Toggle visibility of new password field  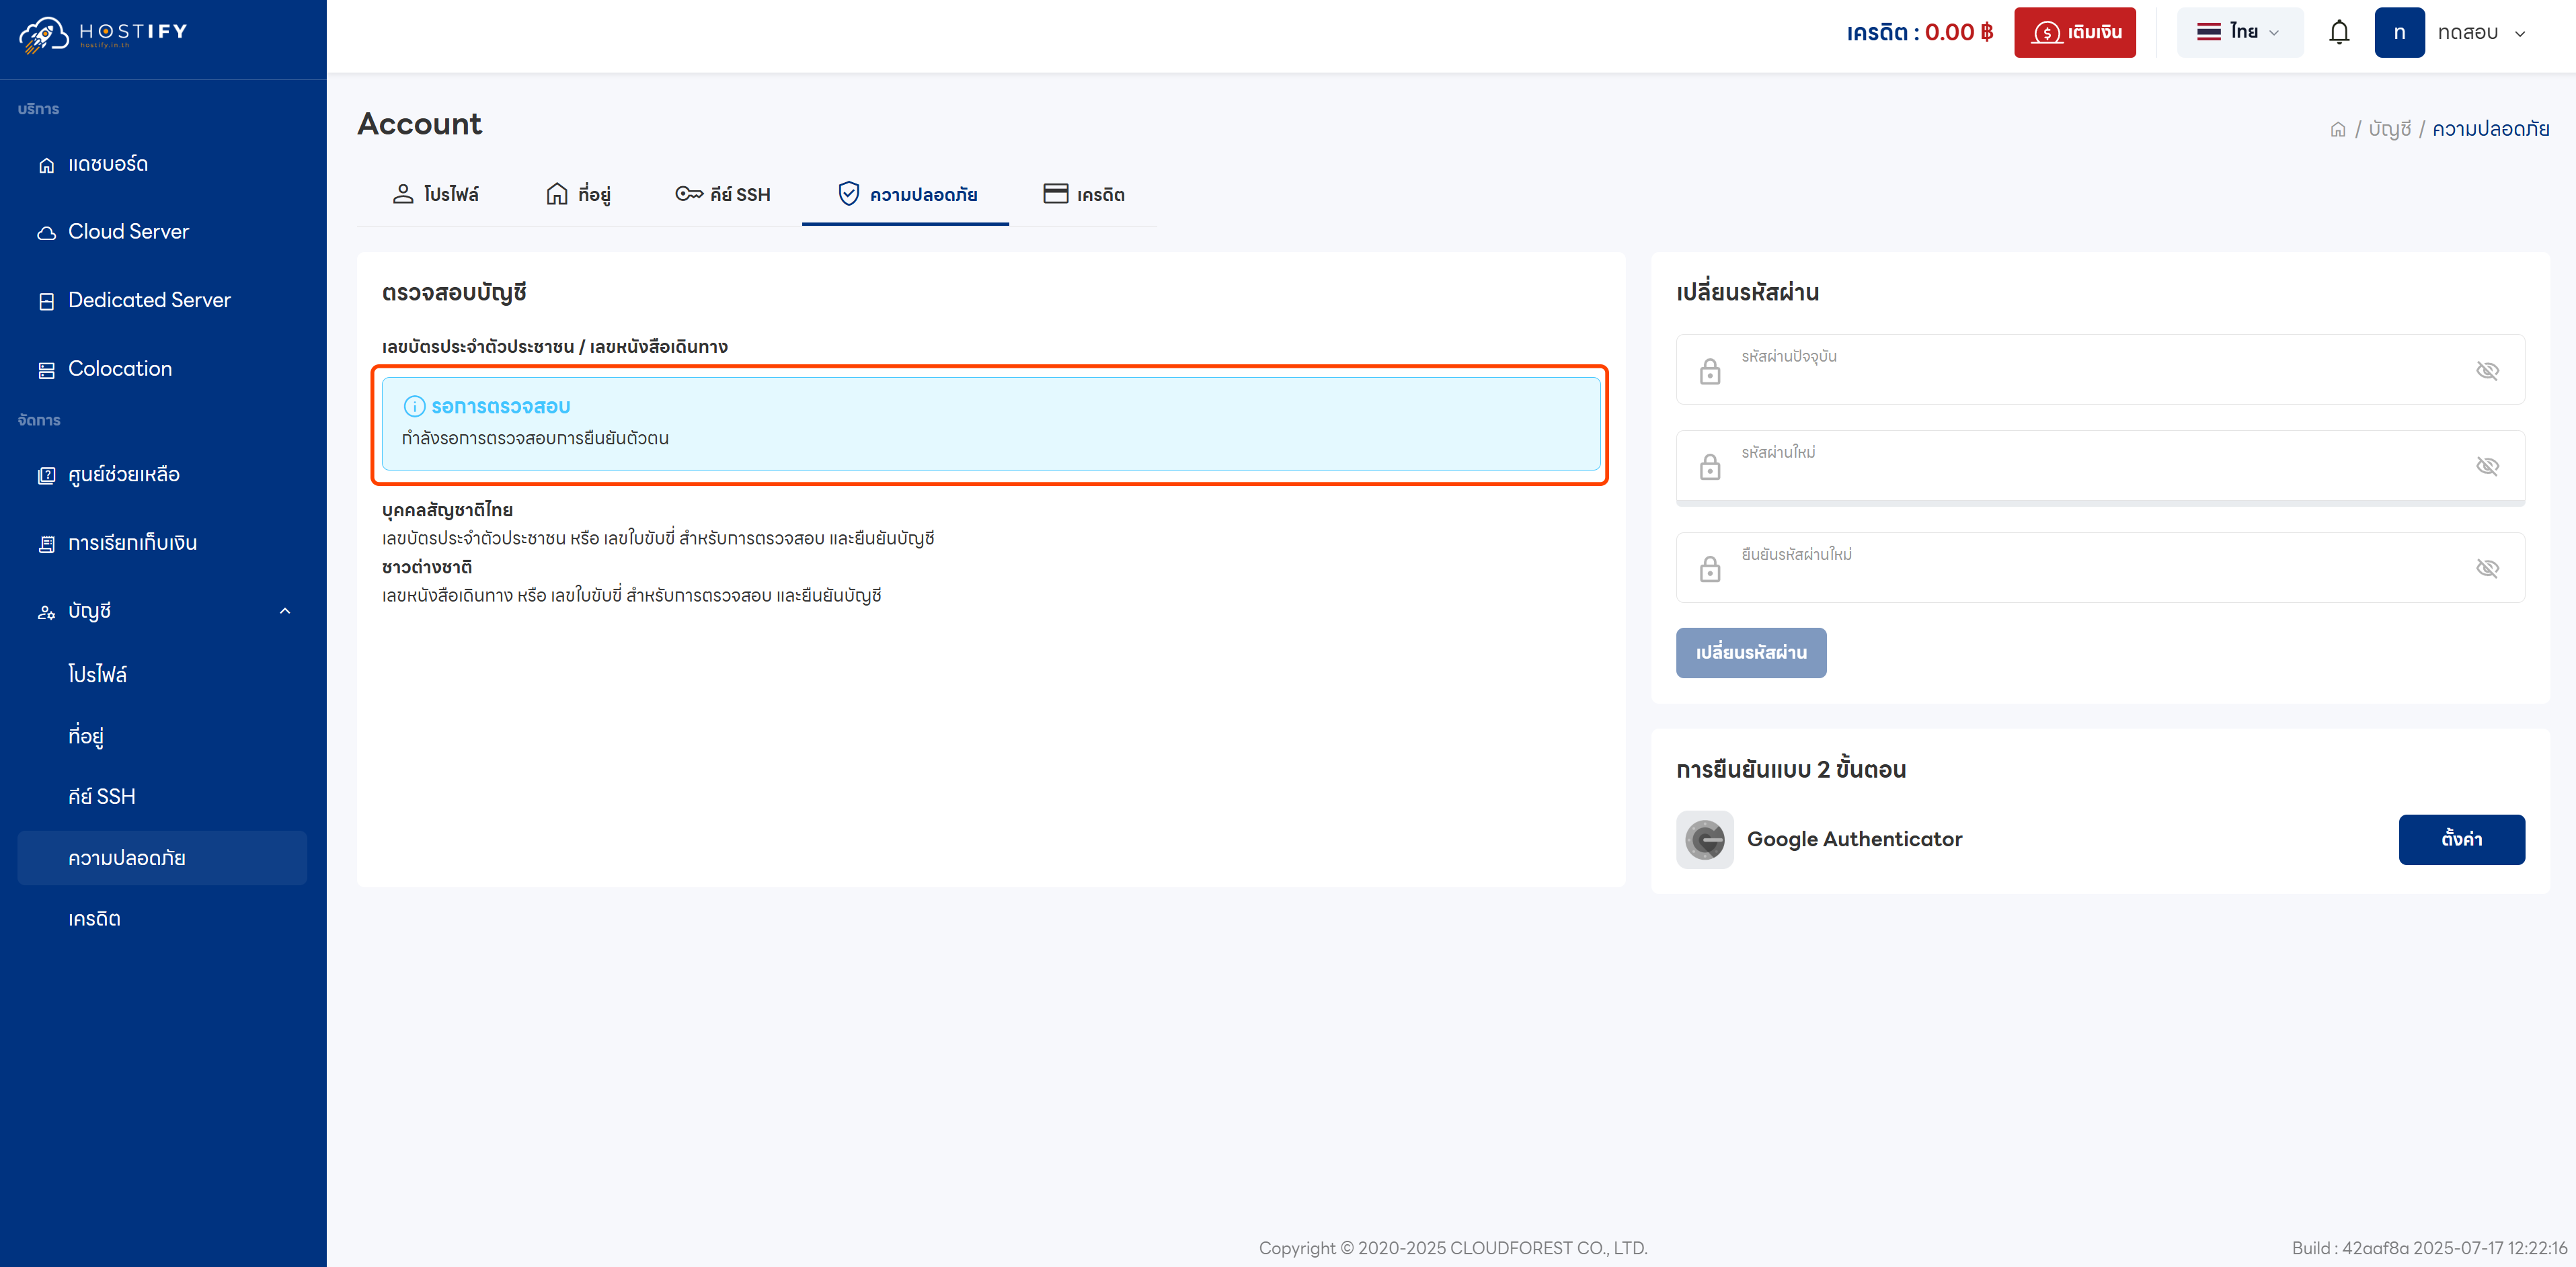coord(2486,466)
